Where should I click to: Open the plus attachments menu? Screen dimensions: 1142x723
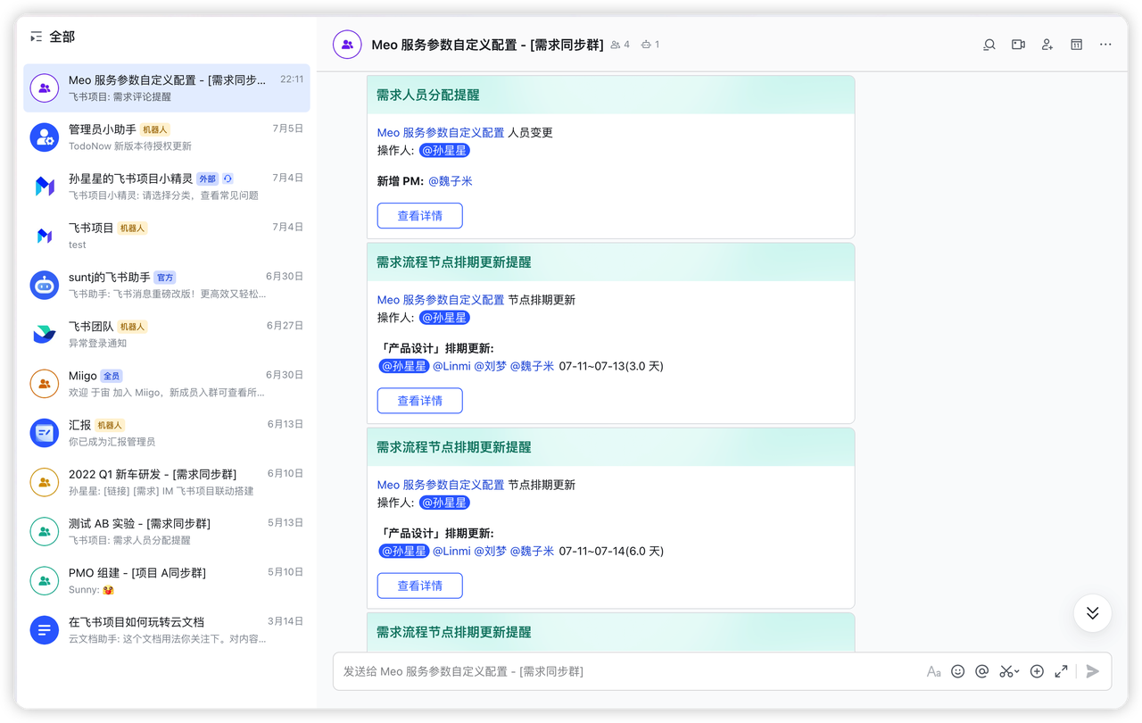tap(1037, 671)
